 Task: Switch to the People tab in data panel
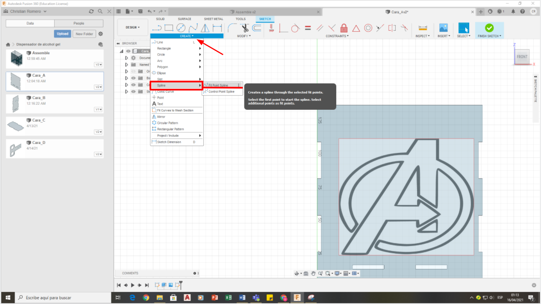pos(79,23)
